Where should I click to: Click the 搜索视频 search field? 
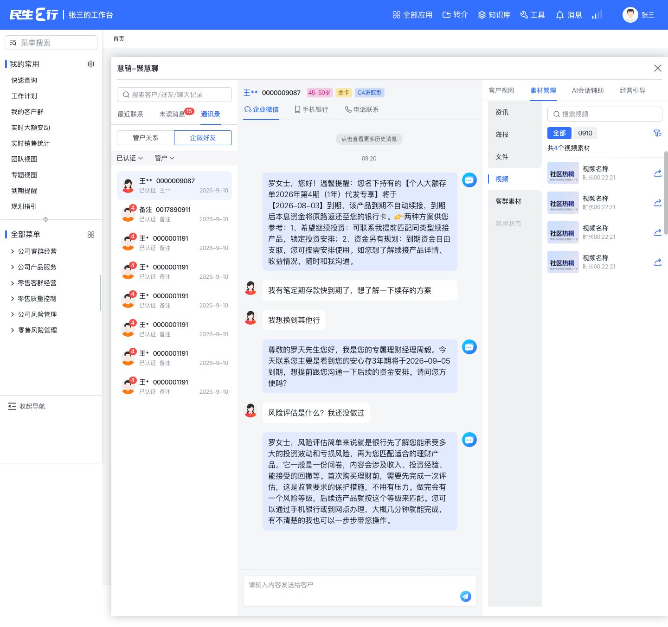click(605, 114)
